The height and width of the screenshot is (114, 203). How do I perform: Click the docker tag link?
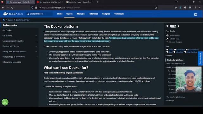tap(171, 50)
